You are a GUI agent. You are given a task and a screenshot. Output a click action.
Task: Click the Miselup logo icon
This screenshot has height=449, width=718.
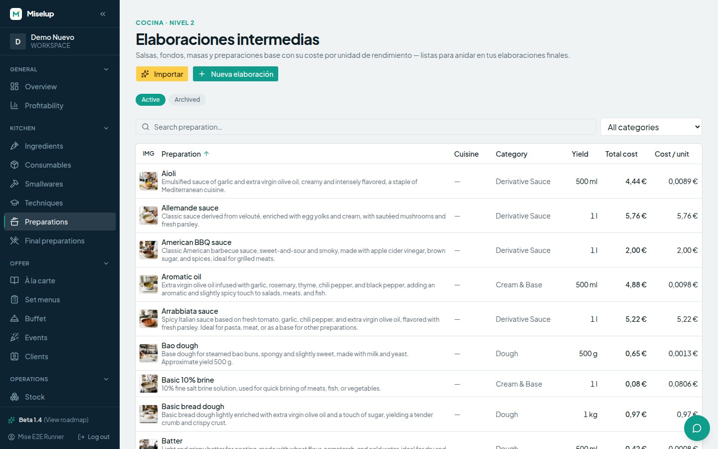16,14
